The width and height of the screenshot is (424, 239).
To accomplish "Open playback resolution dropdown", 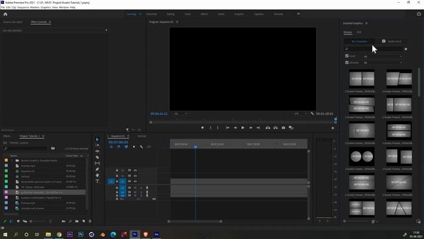I will point(300,114).
